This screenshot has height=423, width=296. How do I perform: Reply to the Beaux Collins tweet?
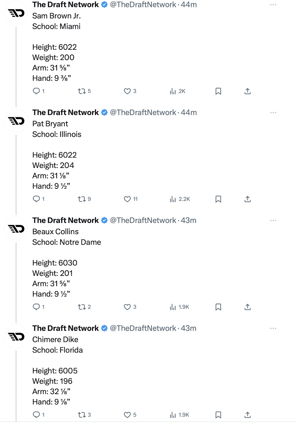(x=36, y=307)
